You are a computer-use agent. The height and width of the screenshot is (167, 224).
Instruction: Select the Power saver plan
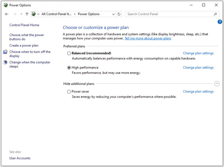(x=69, y=92)
